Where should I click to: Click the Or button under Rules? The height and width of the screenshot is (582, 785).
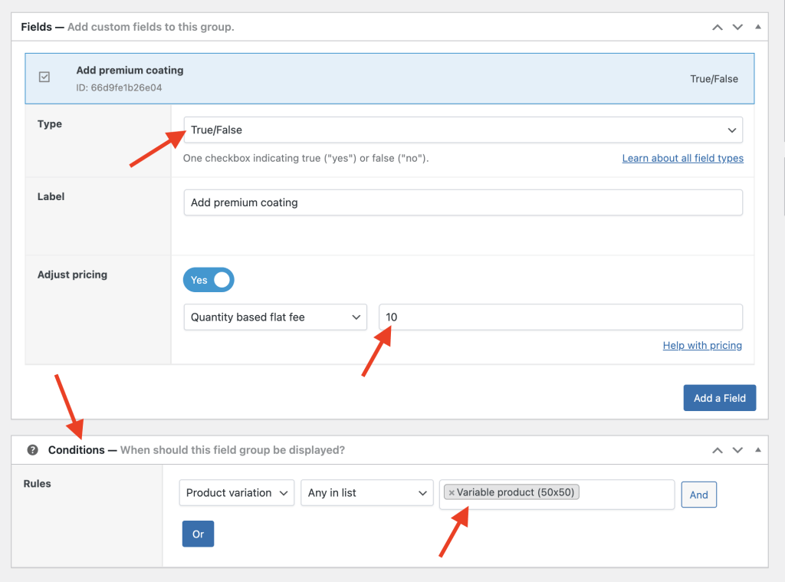point(198,533)
